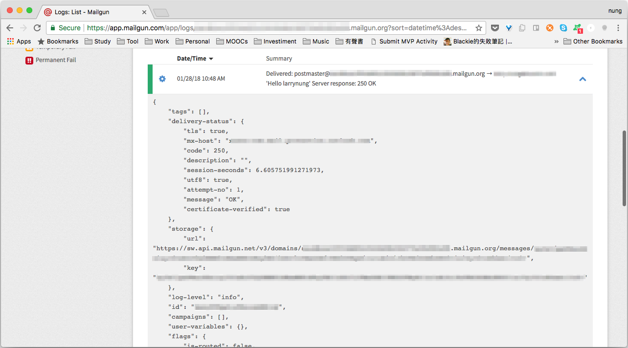Viewport: 628px width, 348px height.
Task: Reload the Mailgun logs page
Action: click(x=37, y=28)
